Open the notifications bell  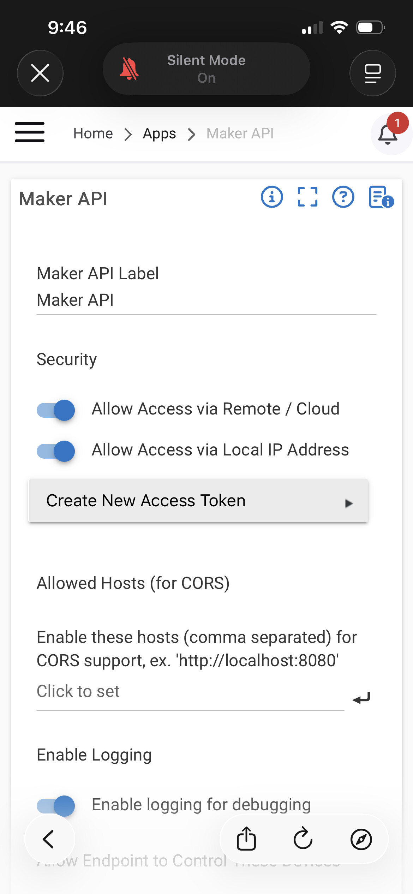point(388,134)
